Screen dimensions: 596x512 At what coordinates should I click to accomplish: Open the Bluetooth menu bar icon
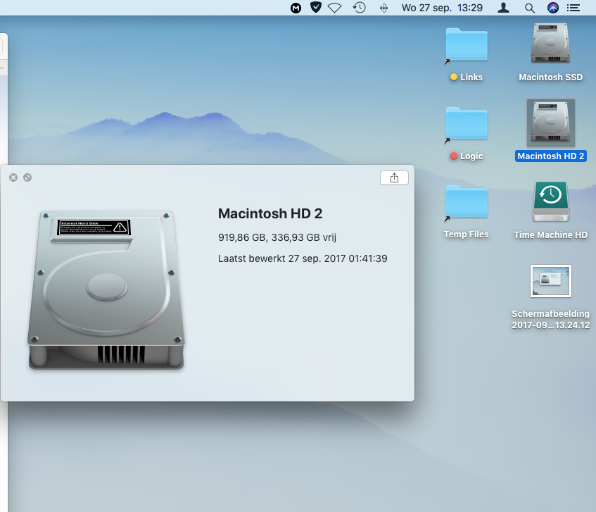pyautogui.click(x=384, y=8)
